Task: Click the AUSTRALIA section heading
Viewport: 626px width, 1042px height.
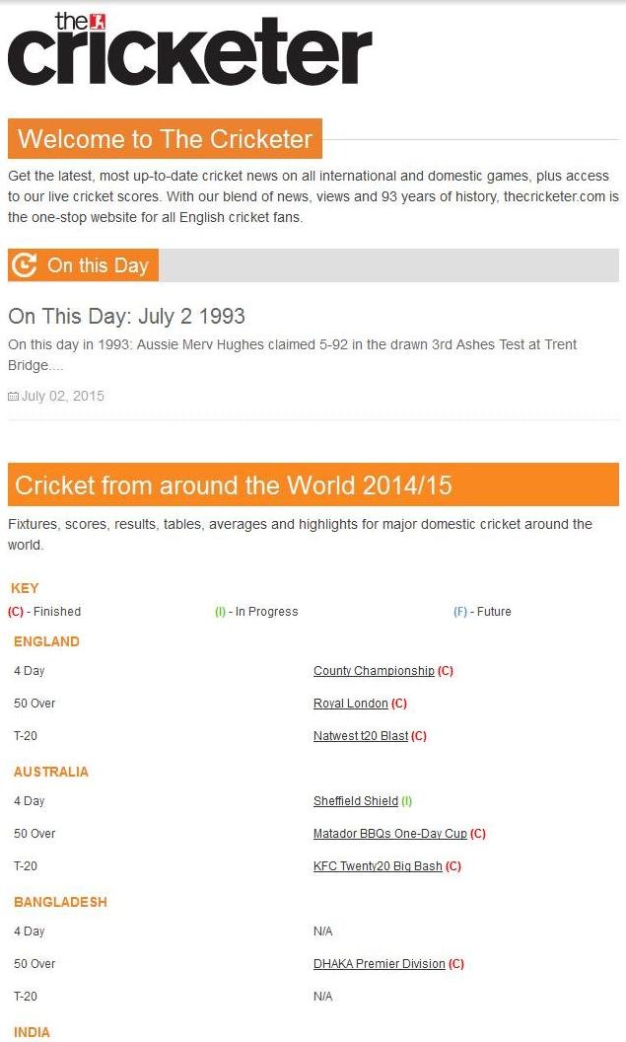Action: [51, 772]
